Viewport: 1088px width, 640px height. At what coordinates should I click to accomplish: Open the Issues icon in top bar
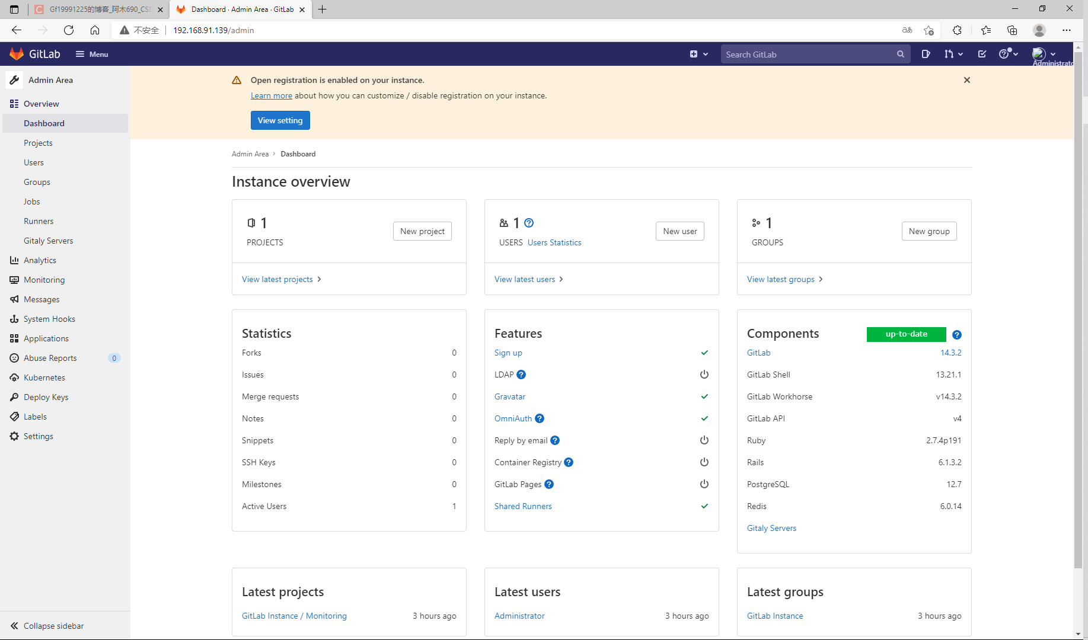[926, 54]
